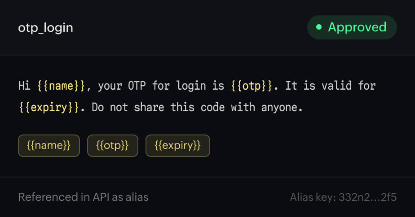Open the otp_login template title

point(45,28)
